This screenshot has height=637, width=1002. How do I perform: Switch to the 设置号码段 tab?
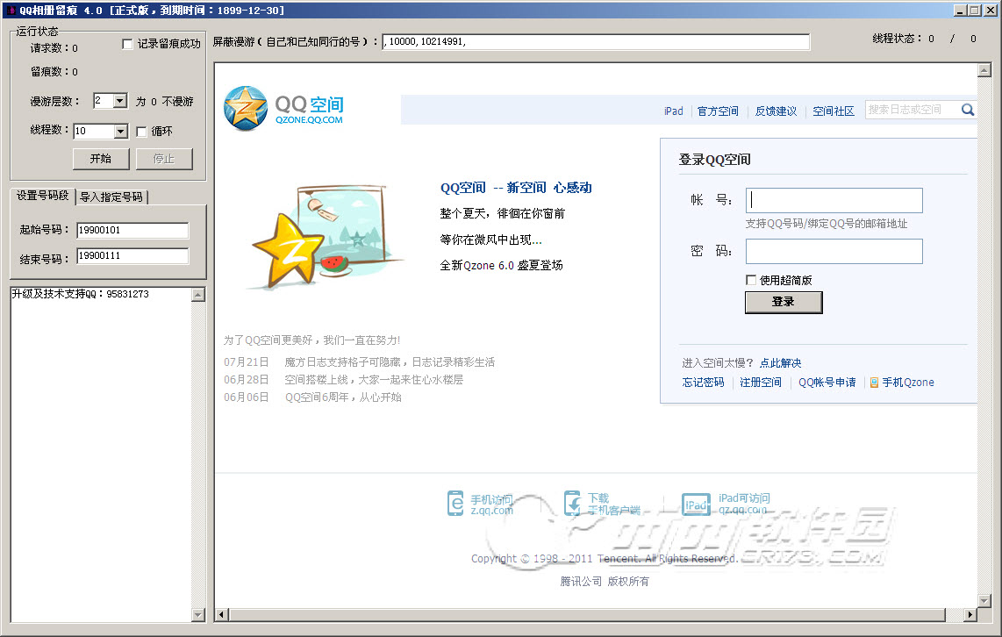42,196
